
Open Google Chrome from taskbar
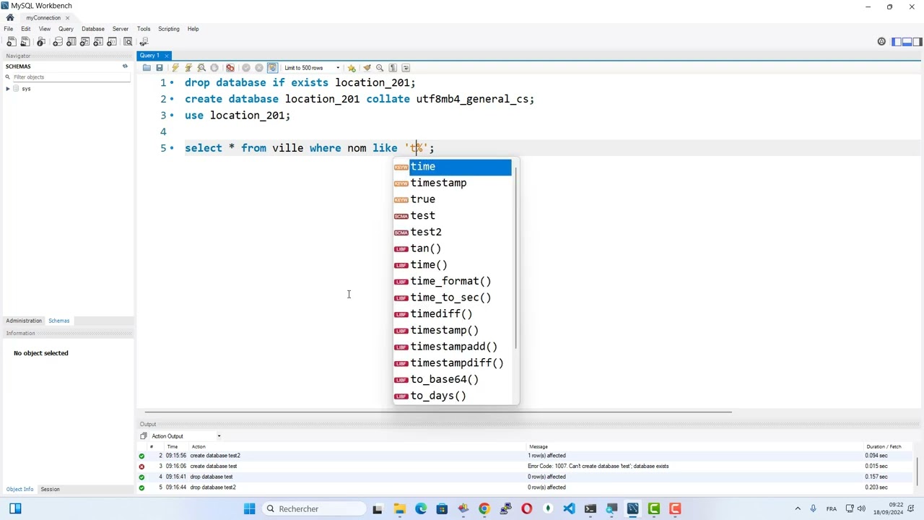click(484, 509)
